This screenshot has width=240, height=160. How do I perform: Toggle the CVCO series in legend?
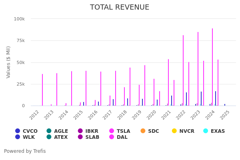(x=30, y=131)
